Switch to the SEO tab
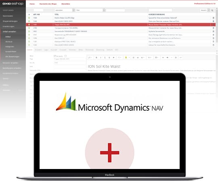The width and height of the screenshot is (218, 186). pos(117,50)
